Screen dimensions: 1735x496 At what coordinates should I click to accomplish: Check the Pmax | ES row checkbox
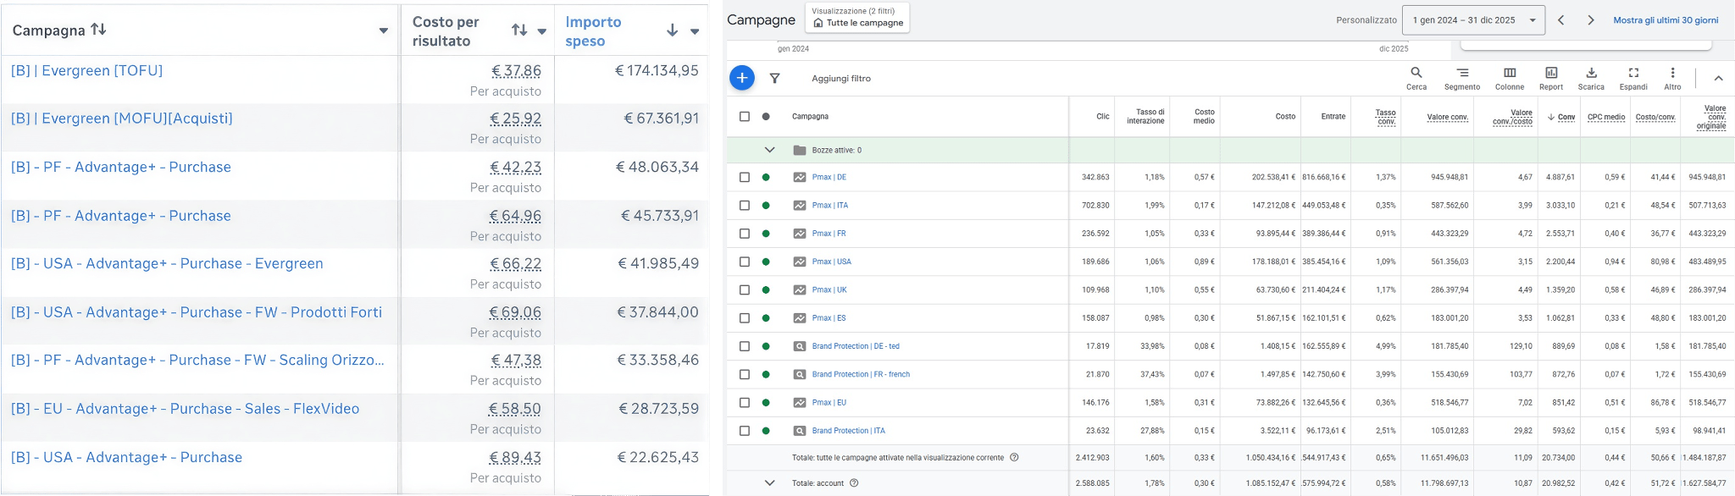(x=745, y=318)
